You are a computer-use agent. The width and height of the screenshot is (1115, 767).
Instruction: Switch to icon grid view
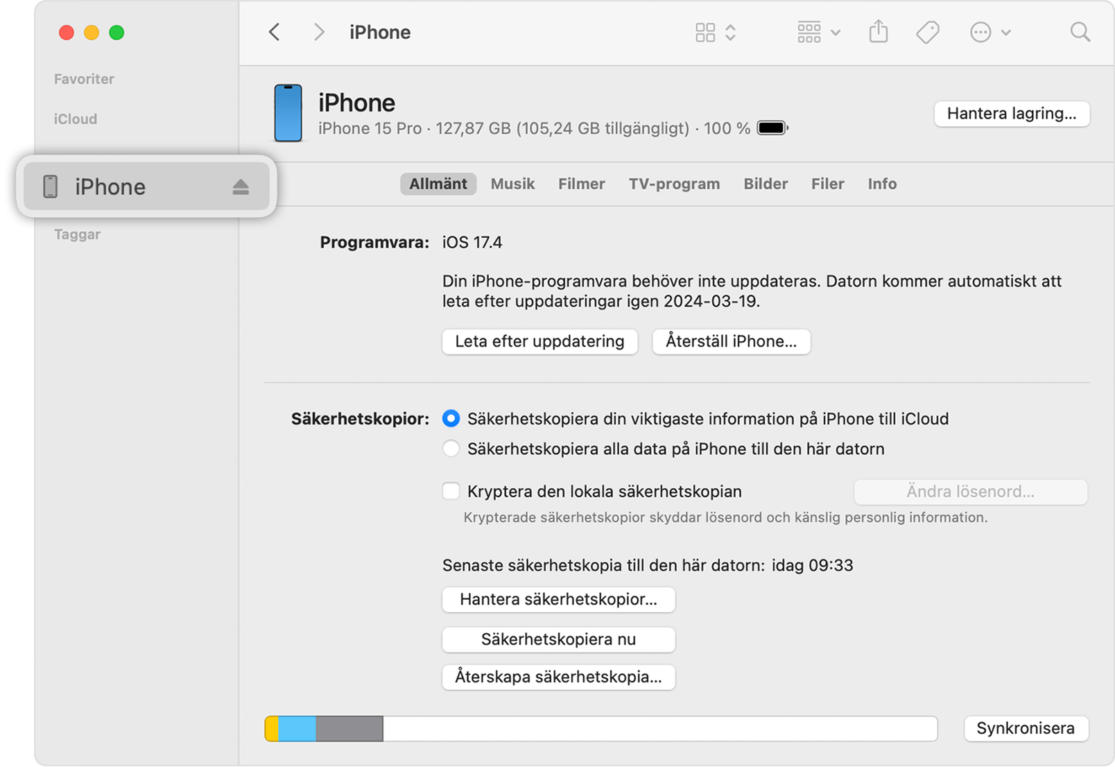pyautogui.click(x=705, y=33)
